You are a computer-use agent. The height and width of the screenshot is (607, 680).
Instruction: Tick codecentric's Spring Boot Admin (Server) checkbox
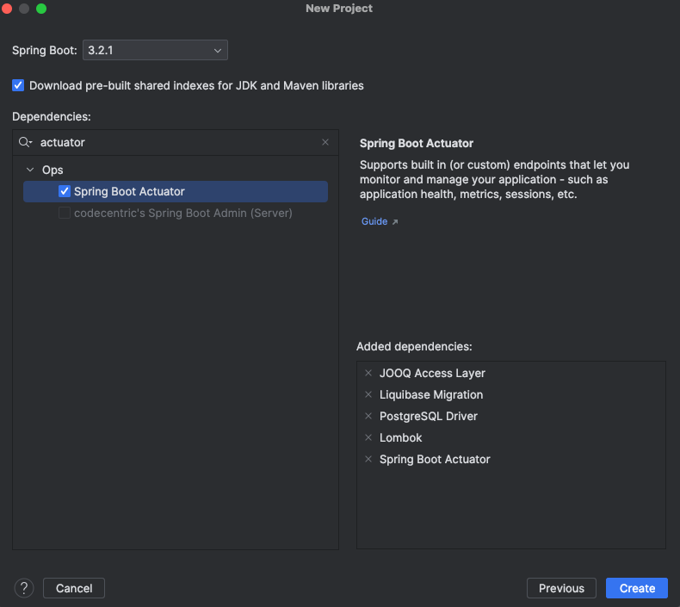tap(65, 213)
